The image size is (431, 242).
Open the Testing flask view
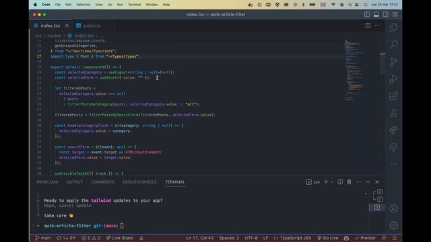pos(393,113)
